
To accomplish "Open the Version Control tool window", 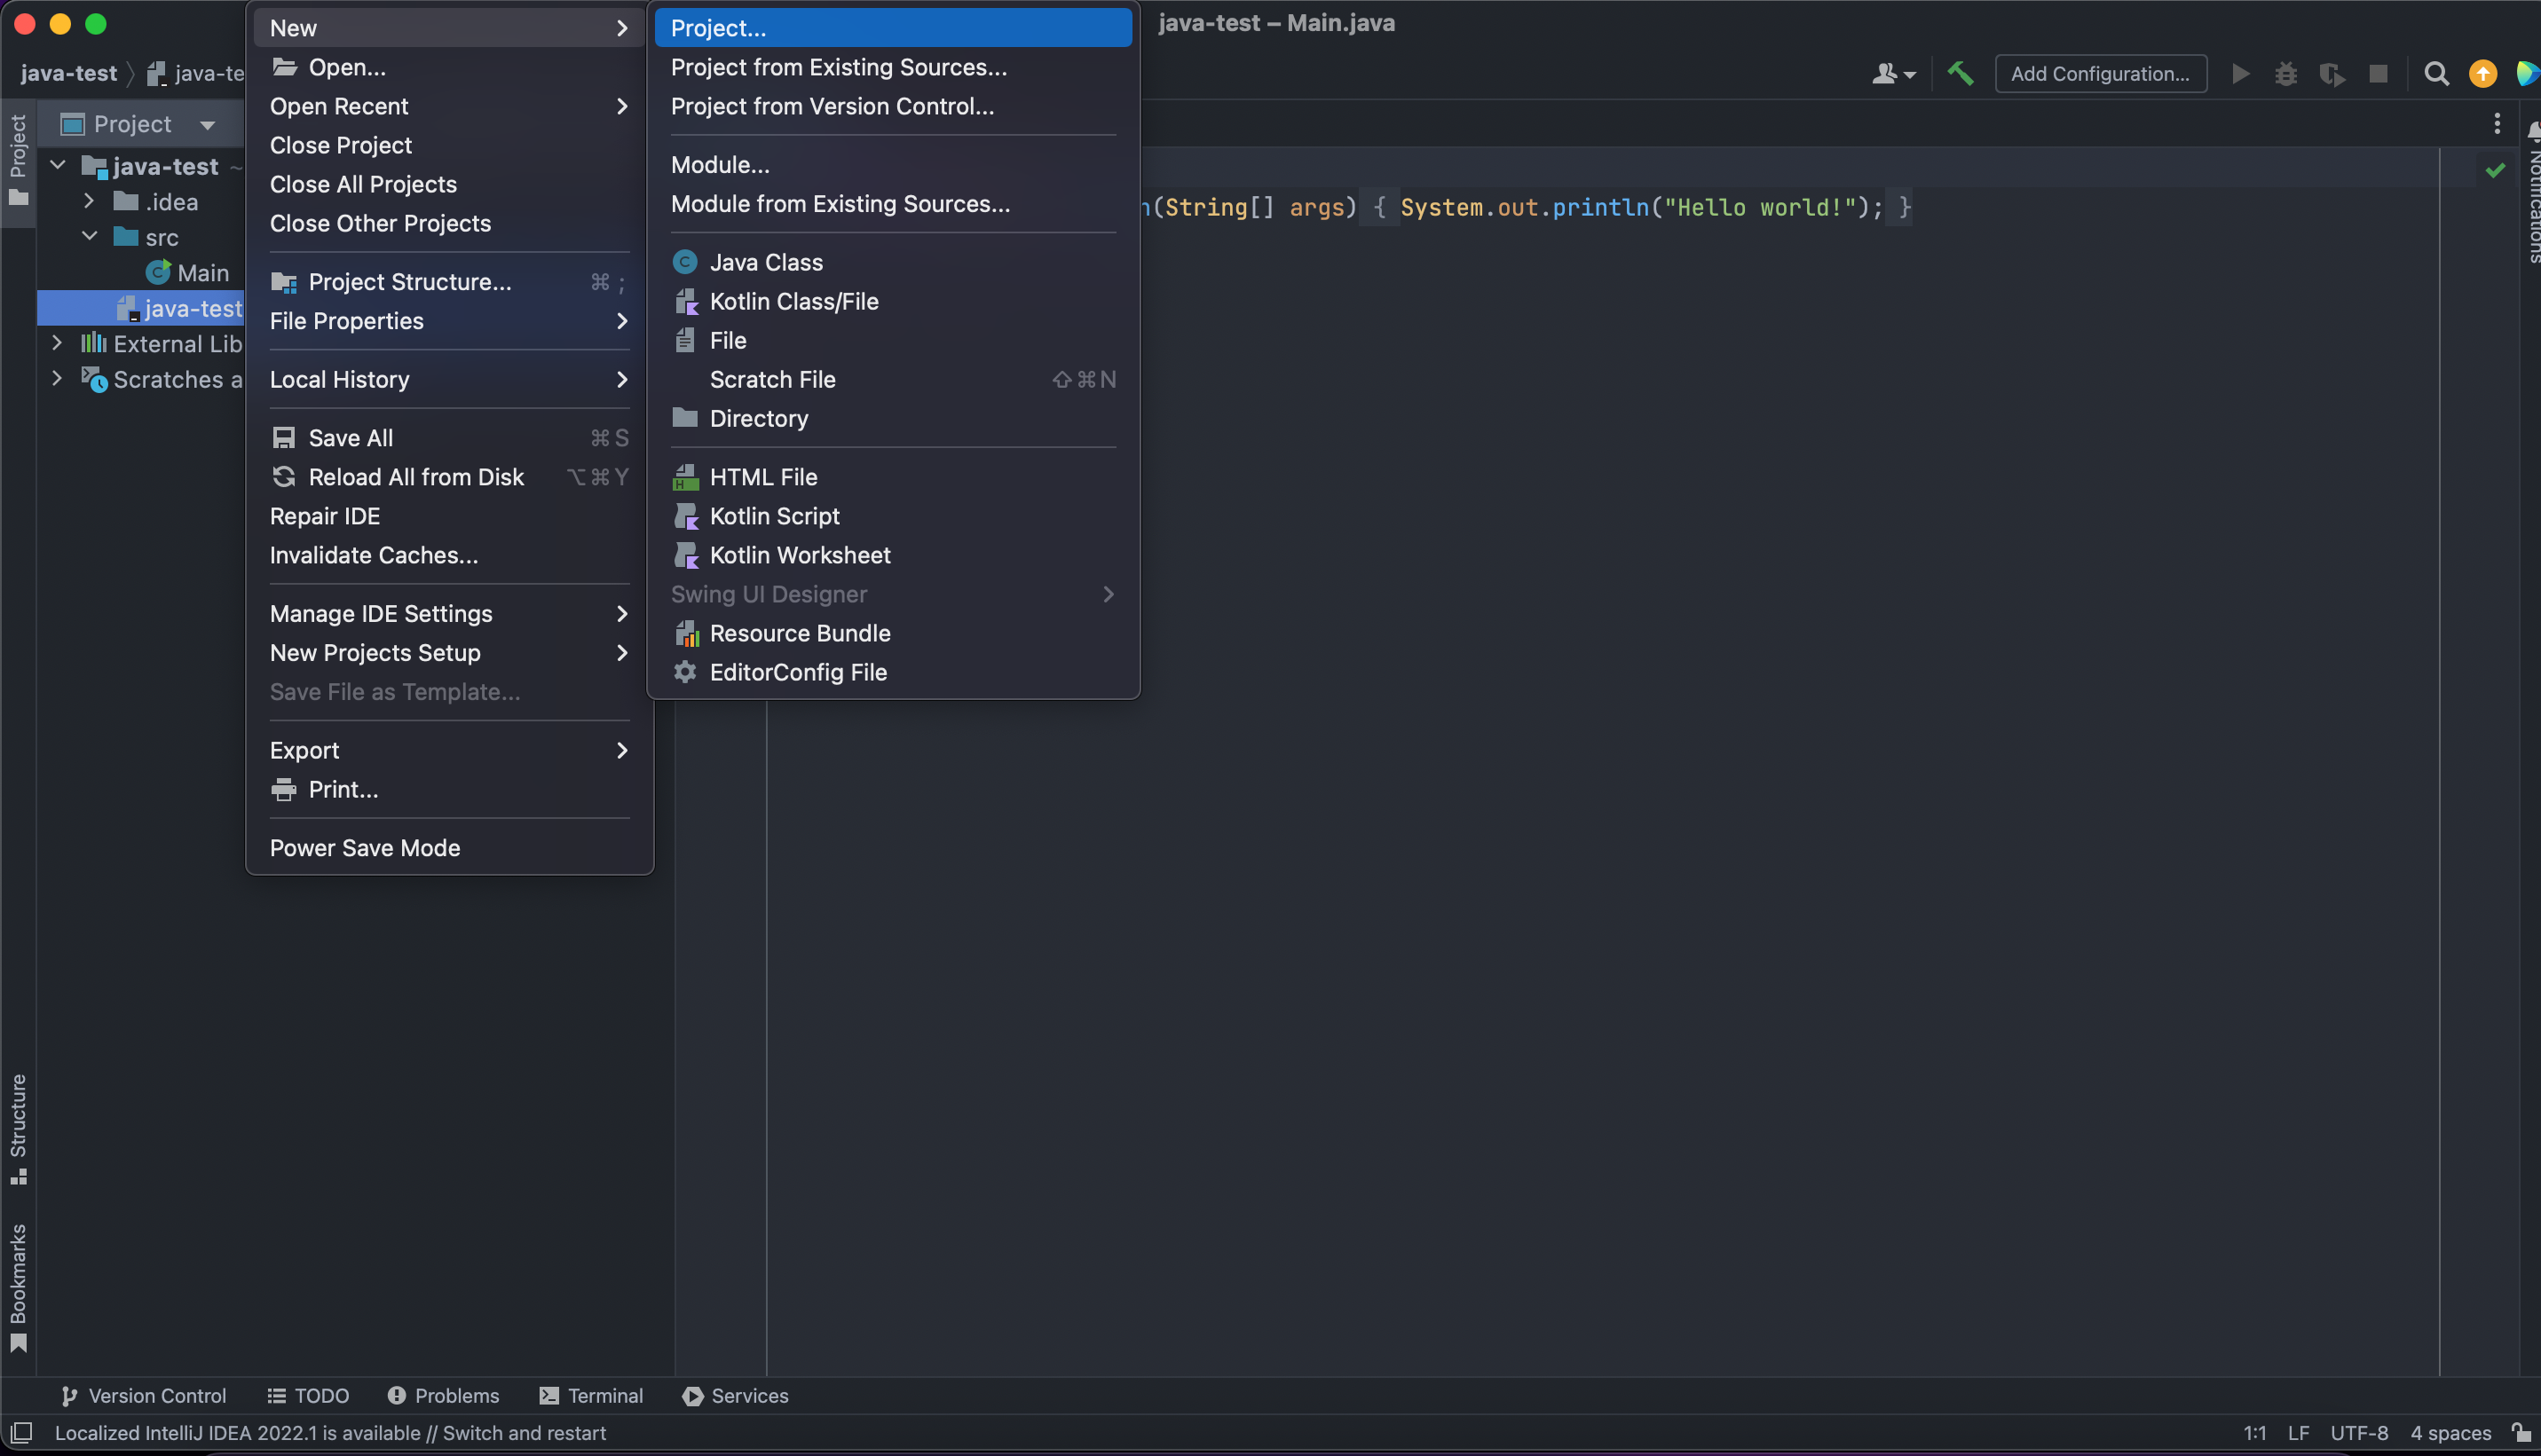I will click(144, 1395).
